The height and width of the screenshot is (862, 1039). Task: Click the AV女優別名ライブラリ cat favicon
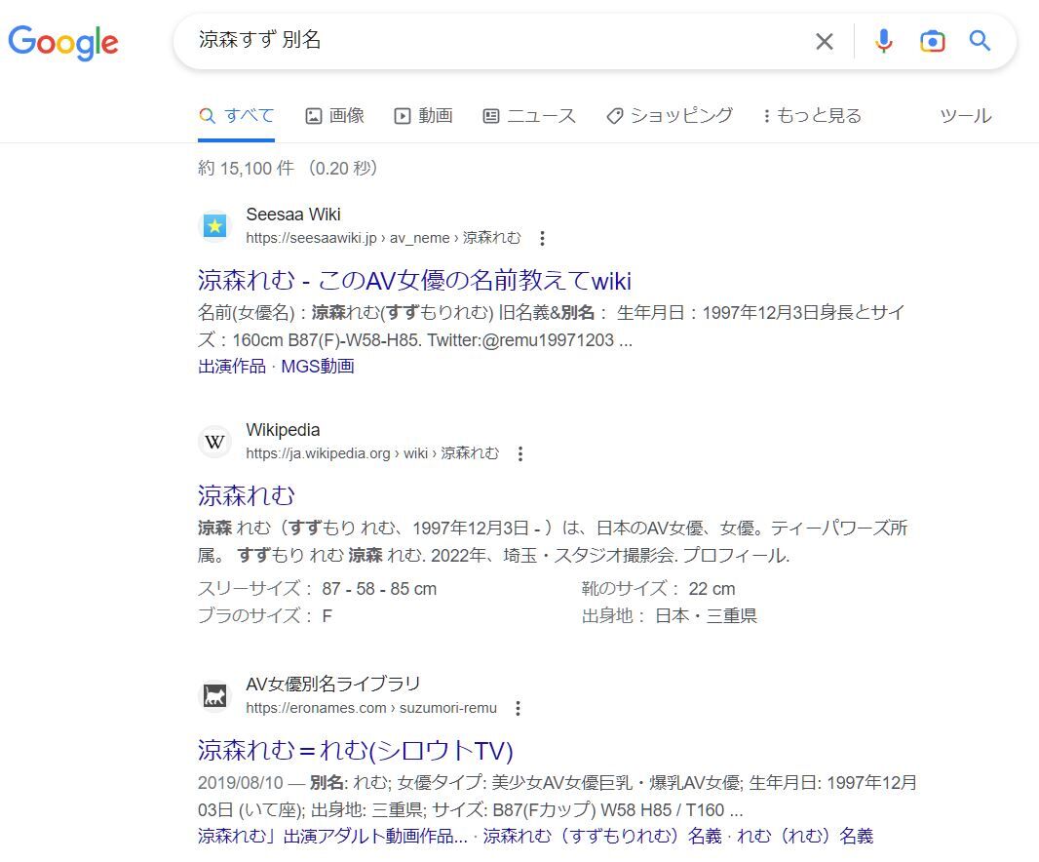click(x=214, y=695)
